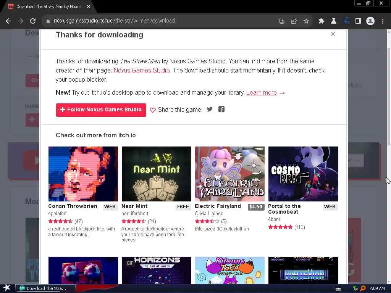The image size is (391, 293).
Task: Reload the current page
Action: point(33,21)
